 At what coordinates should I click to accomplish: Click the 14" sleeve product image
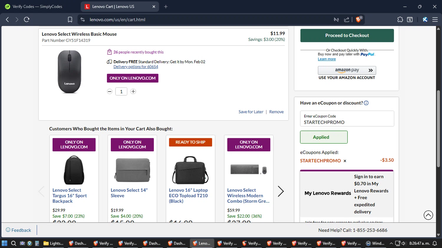pos(132,170)
